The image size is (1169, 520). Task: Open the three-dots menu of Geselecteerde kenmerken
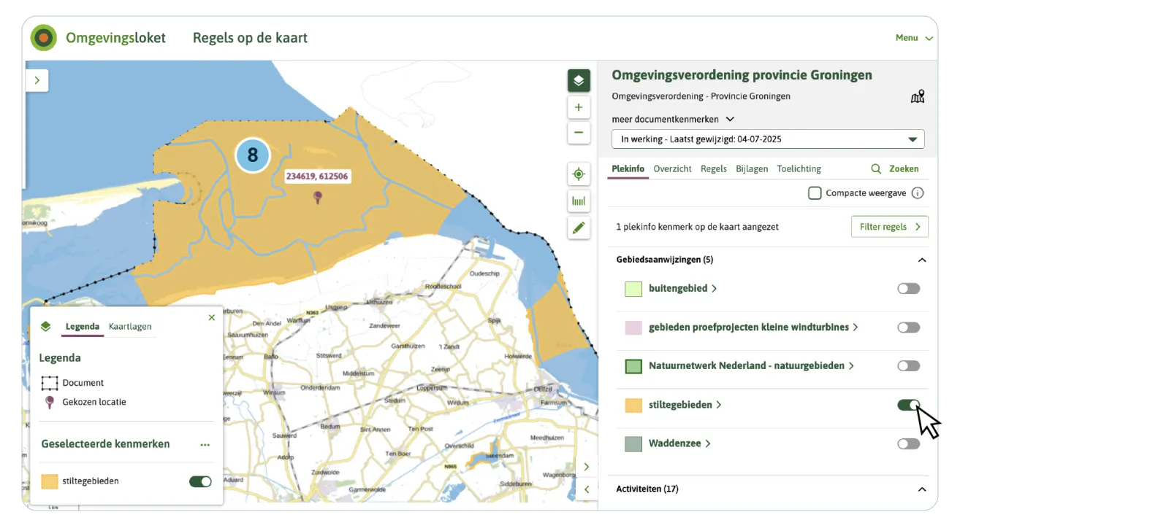click(205, 444)
